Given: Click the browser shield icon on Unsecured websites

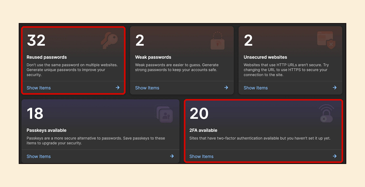Looking at the screenshot, I should coord(326,40).
